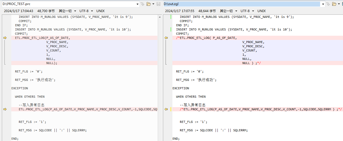The image size is (343, 141).
Task: Click right file timestamp 2024/3/17 17:07:55
Action: [x=180, y=11]
